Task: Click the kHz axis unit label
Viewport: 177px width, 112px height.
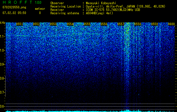Action: click(x=3, y=23)
